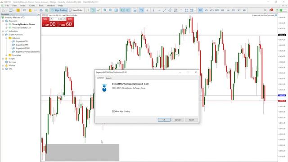This screenshot has width=288, height=162.
Task: Click Reset in the expert dialog
Action: coord(191,120)
